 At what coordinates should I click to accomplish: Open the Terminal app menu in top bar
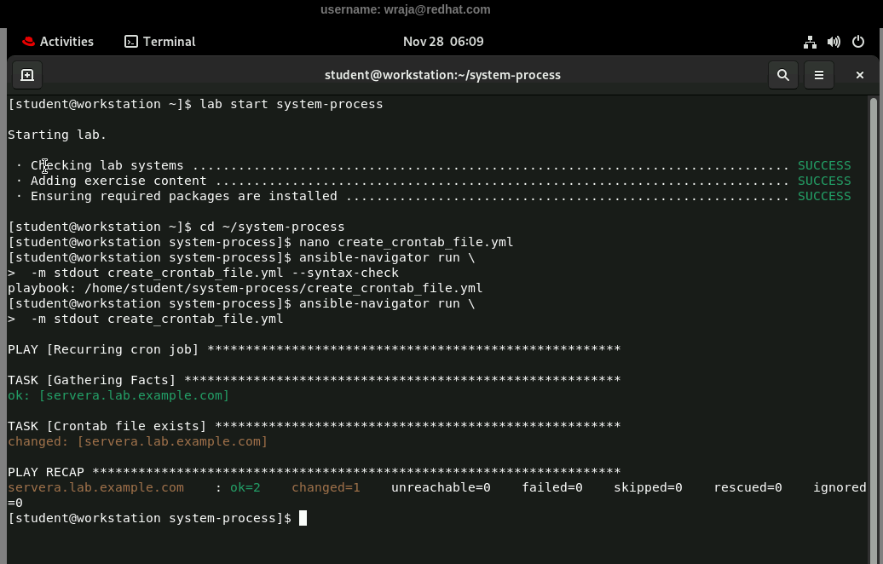coord(160,42)
